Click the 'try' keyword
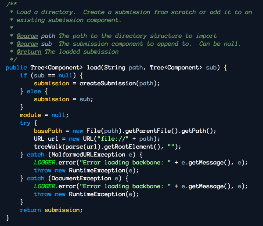 click(x=25, y=123)
